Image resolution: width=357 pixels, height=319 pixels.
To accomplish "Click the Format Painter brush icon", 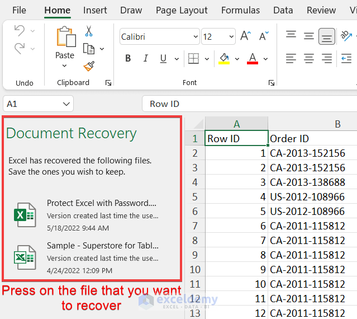I will pos(89,66).
